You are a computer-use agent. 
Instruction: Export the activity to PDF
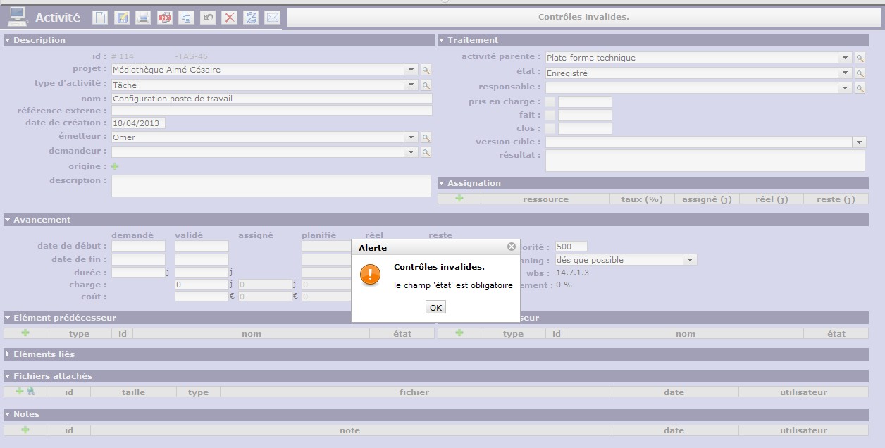pos(165,18)
